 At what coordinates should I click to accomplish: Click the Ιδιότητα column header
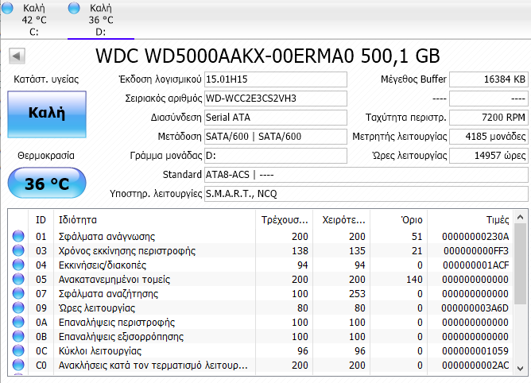click(154, 220)
